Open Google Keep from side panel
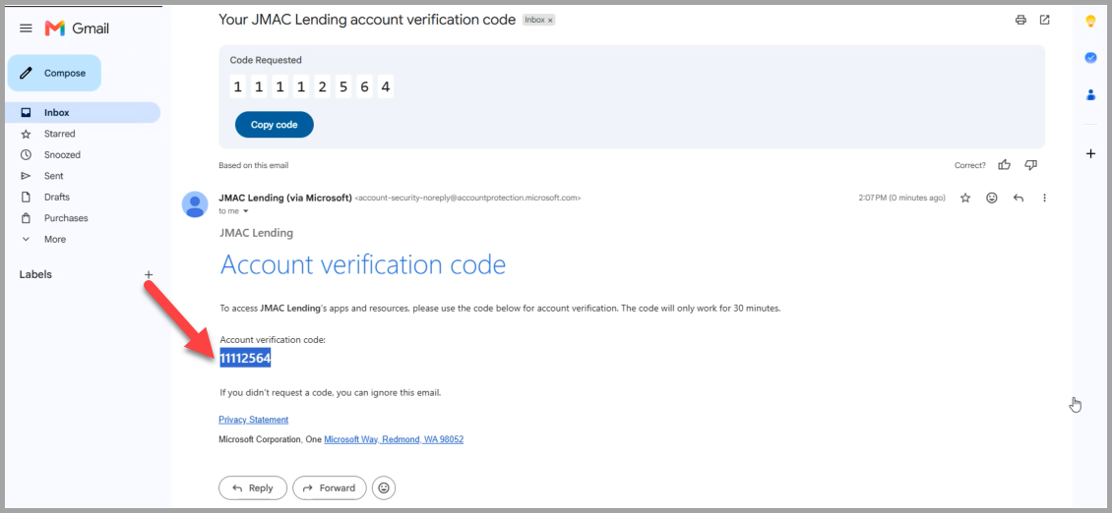 1090,22
